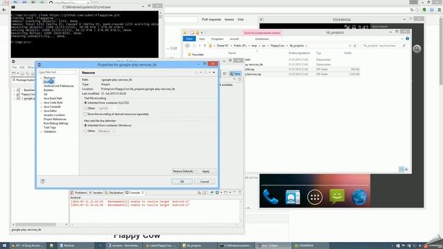
Task: Click the Explorer help question mark icon
Action: coord(408,39)
